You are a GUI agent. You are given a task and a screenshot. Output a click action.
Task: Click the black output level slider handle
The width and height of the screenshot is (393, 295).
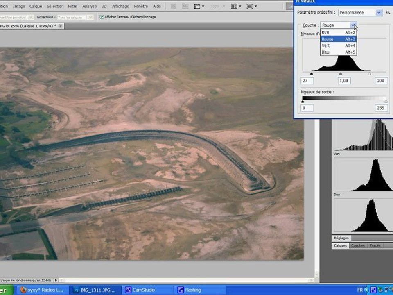point(303,101)
